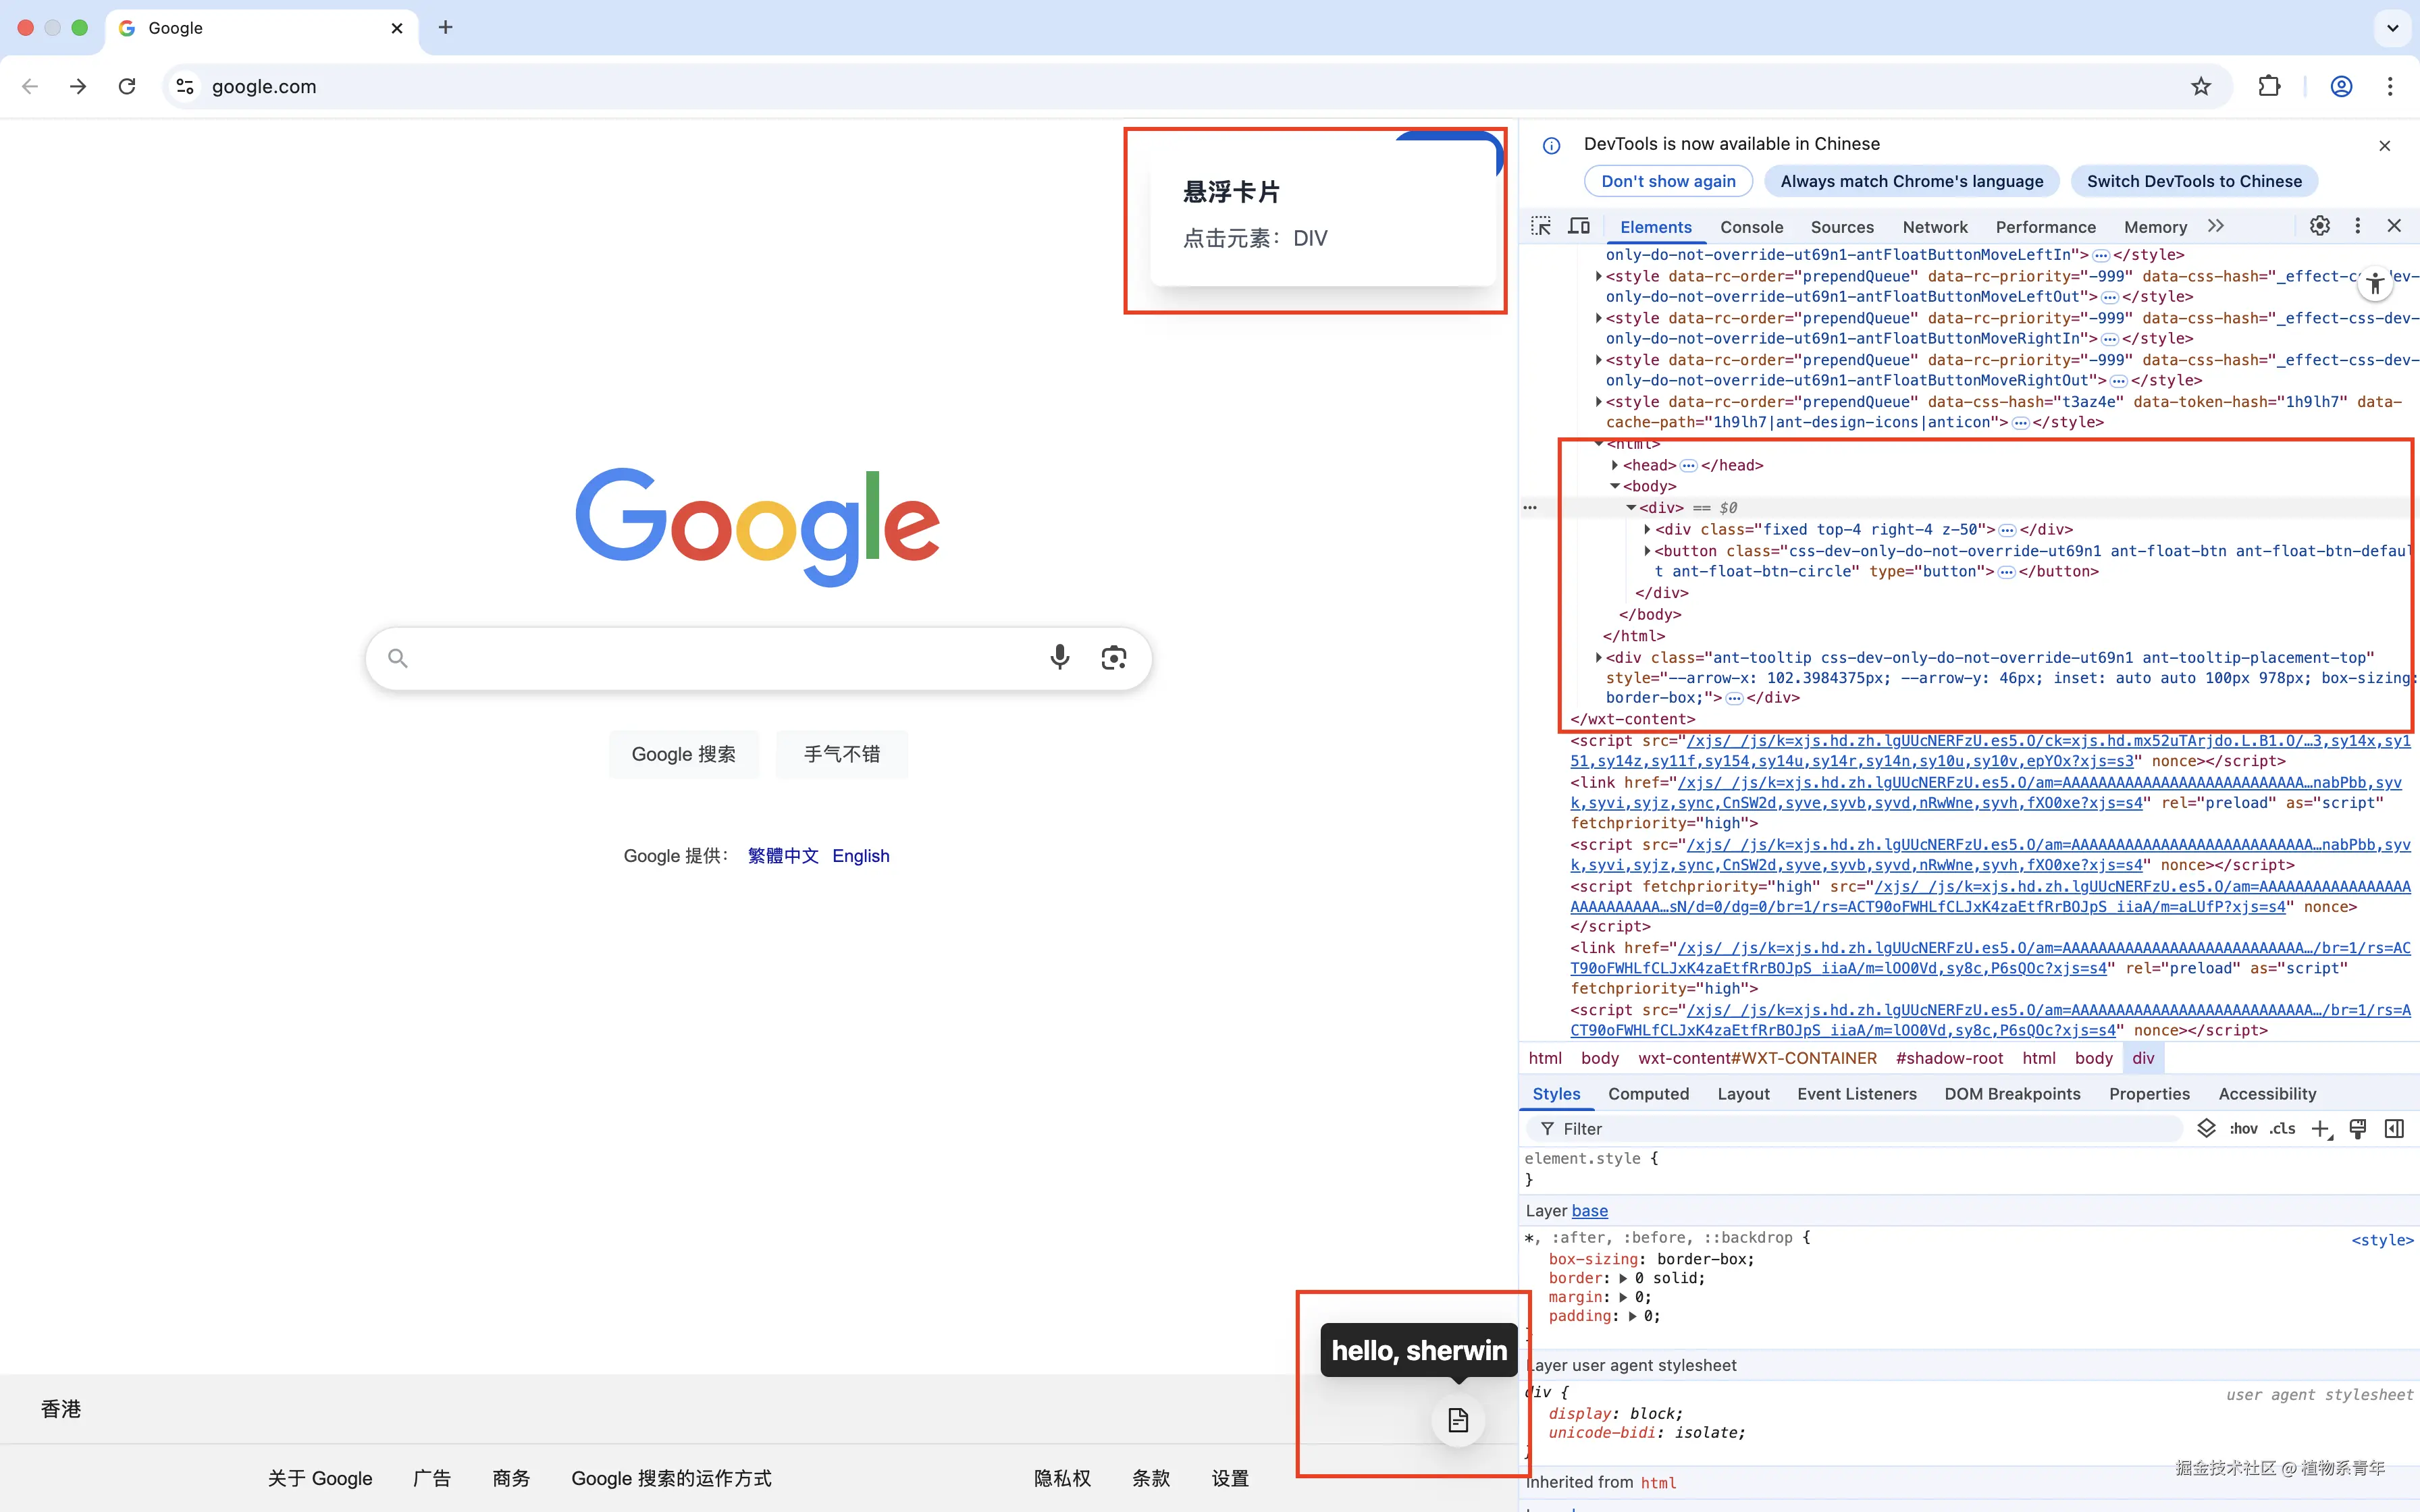Reload the Google page
This screenshot has width=2420, height=1512.
127,87
